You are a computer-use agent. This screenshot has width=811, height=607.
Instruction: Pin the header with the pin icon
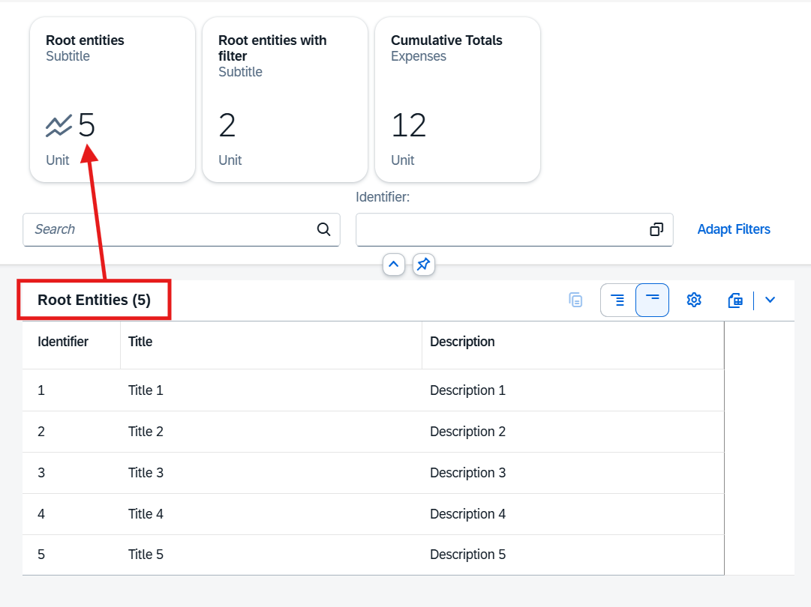click(424, 265)
